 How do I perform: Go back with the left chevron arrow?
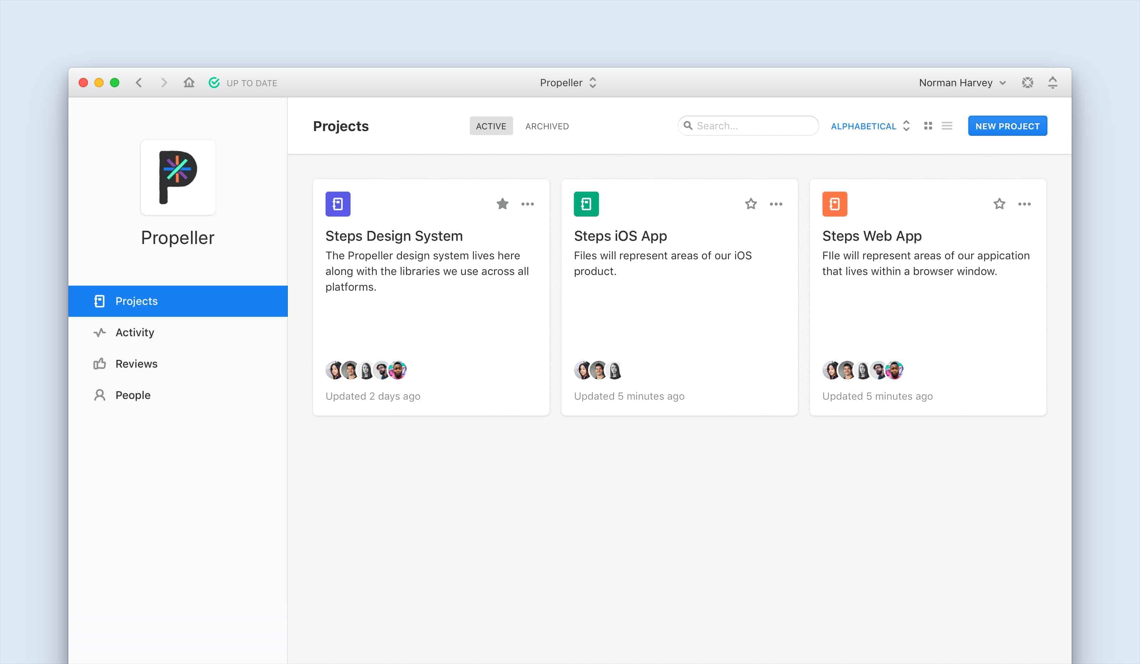(x=139, y=82)
